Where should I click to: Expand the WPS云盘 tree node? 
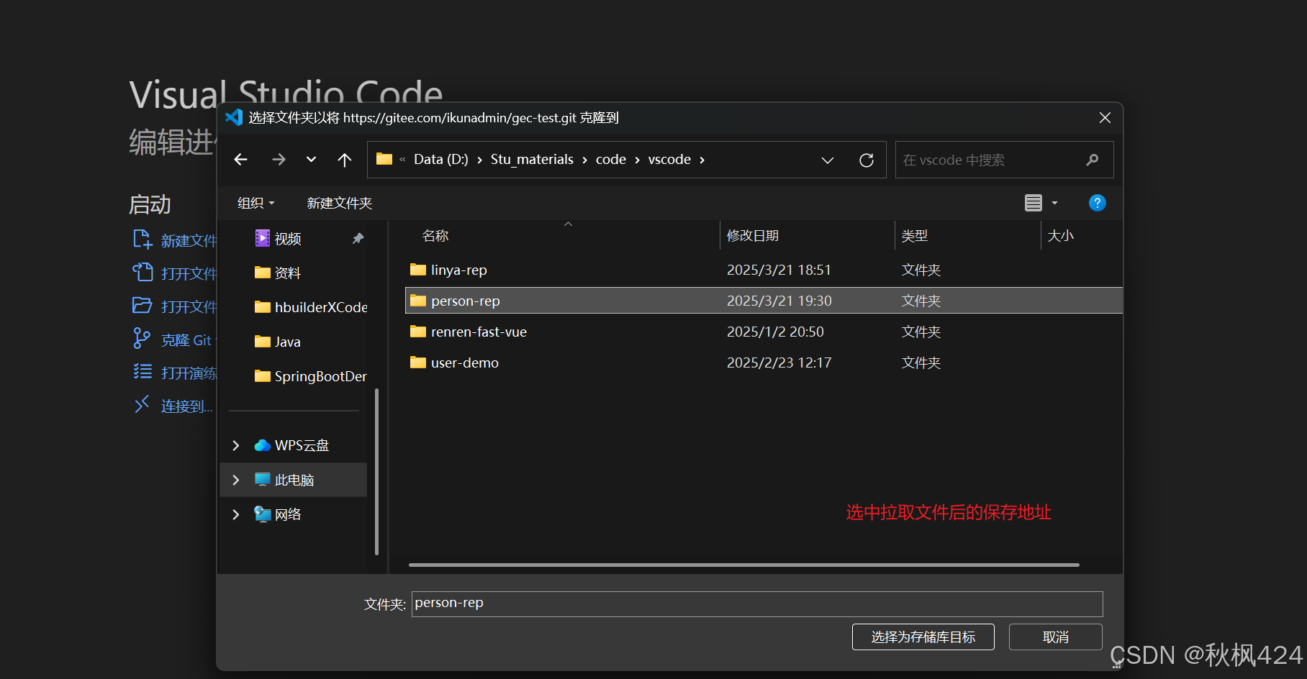(x=235, y=445)
